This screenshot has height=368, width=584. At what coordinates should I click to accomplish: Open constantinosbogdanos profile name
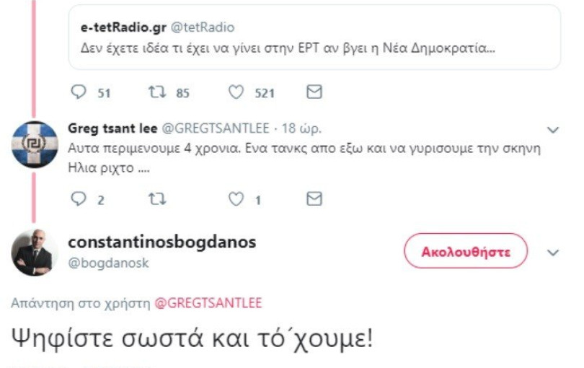[x=162, y=242]
